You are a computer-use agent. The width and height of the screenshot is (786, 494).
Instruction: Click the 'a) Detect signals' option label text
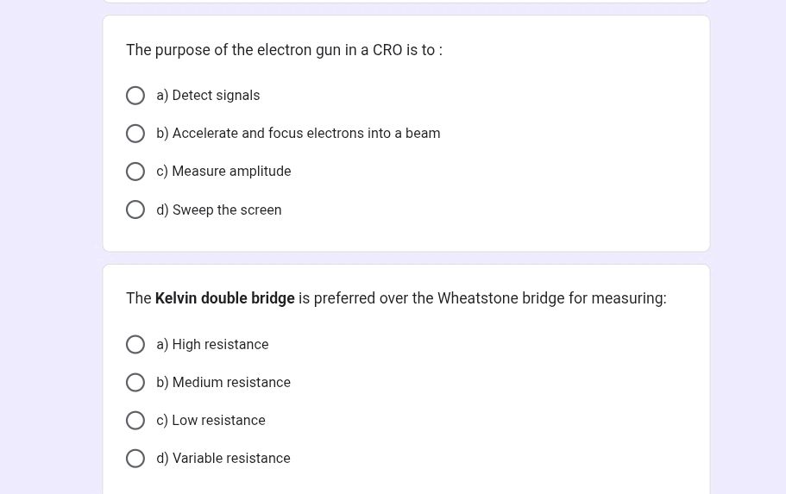point(208,96)
